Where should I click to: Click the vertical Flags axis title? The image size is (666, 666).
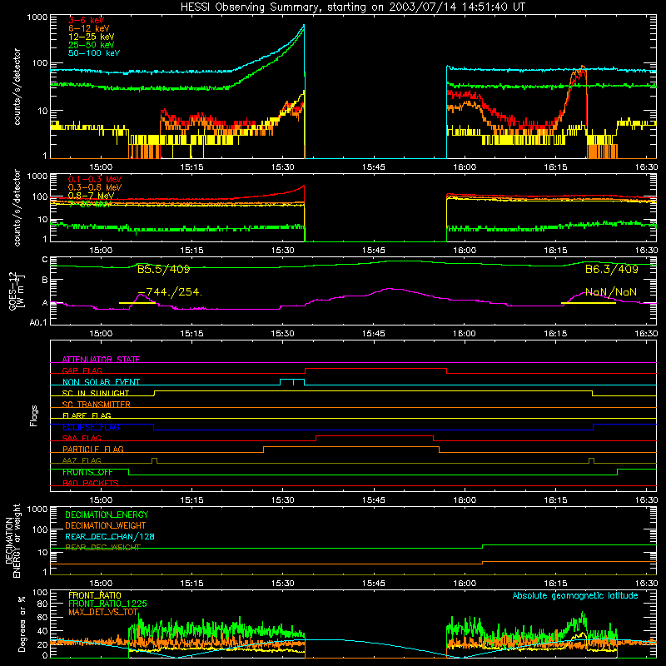tap(34, 415)
